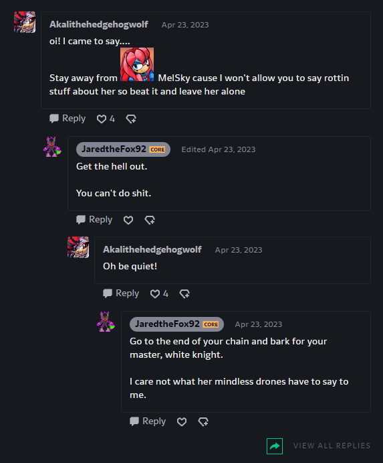
Task: Reply to the "white knight" comment
Action: pyautogui.click(x=148, y=421)
